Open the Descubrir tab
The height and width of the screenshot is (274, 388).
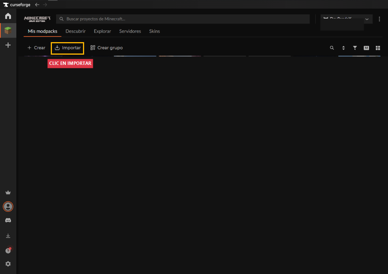pos(75,31)
